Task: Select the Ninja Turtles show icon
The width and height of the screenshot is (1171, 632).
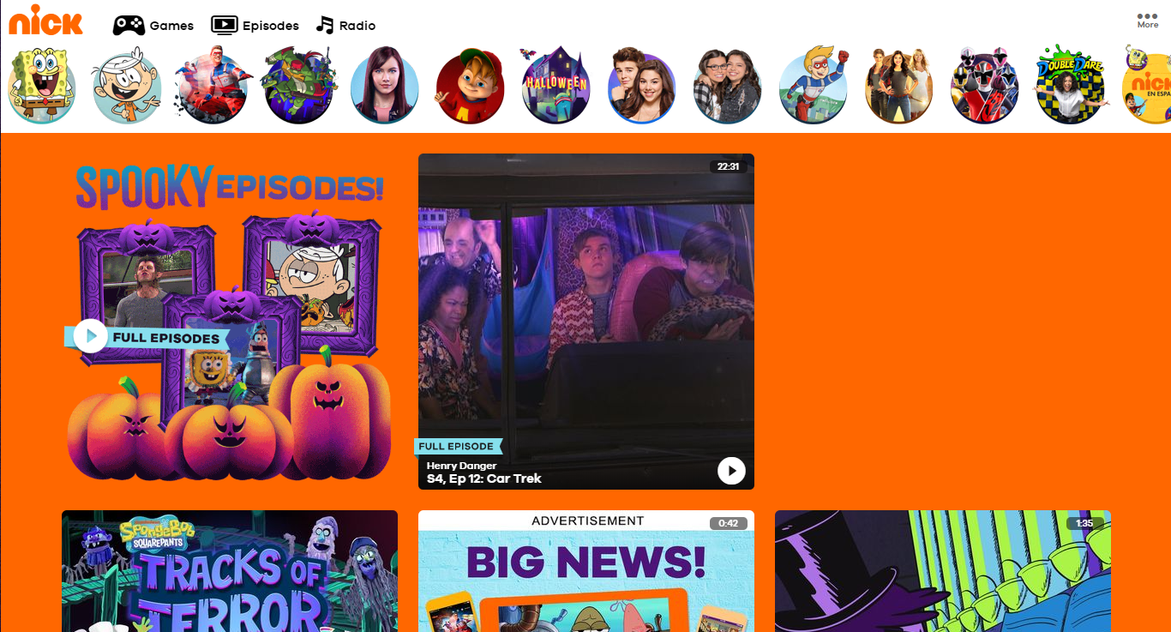Action: coord(298,85)
